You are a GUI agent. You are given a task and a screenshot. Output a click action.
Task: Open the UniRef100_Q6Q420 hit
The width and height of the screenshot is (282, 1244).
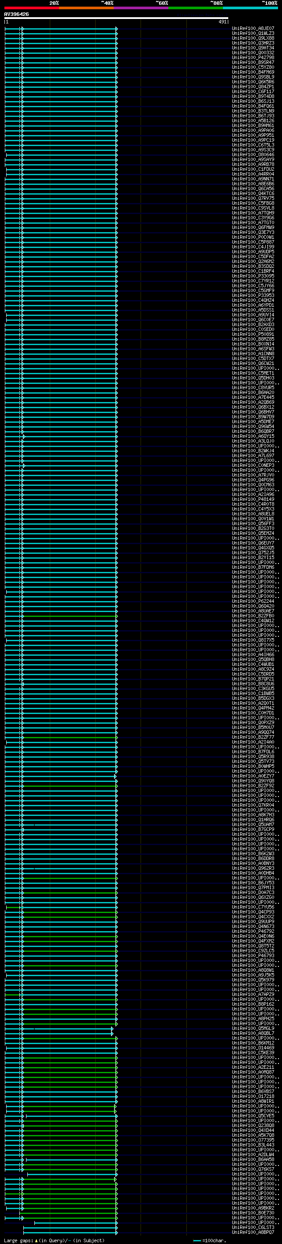(253, 606)
